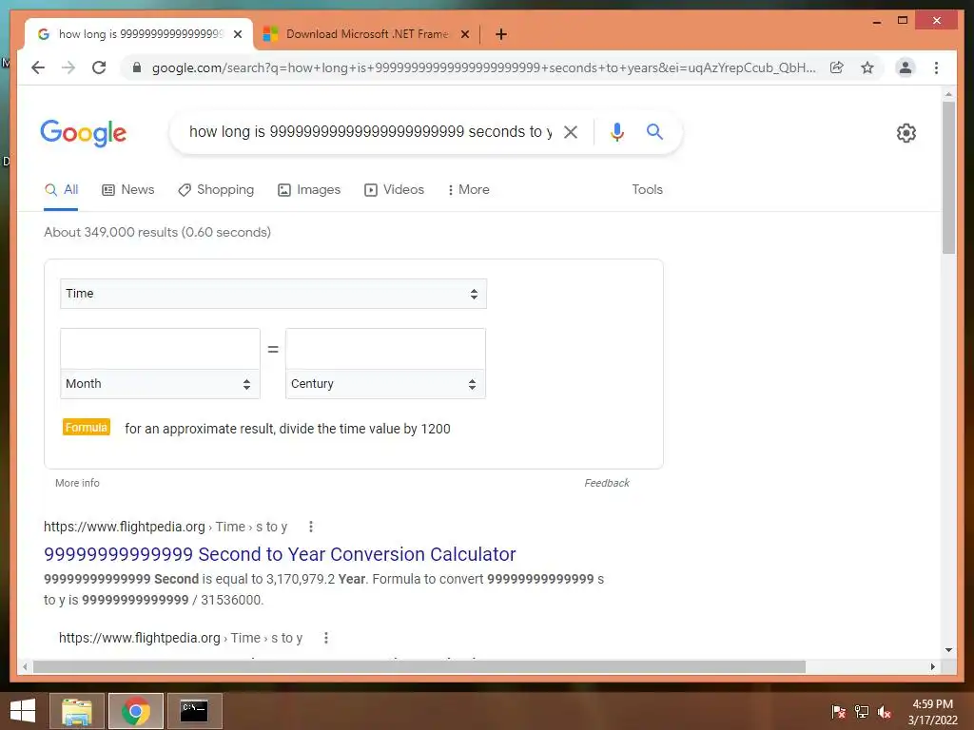This screenshot has height=730, width=974.
Task: Change the Time conversion type dropdown
Action: click(273, 294)
